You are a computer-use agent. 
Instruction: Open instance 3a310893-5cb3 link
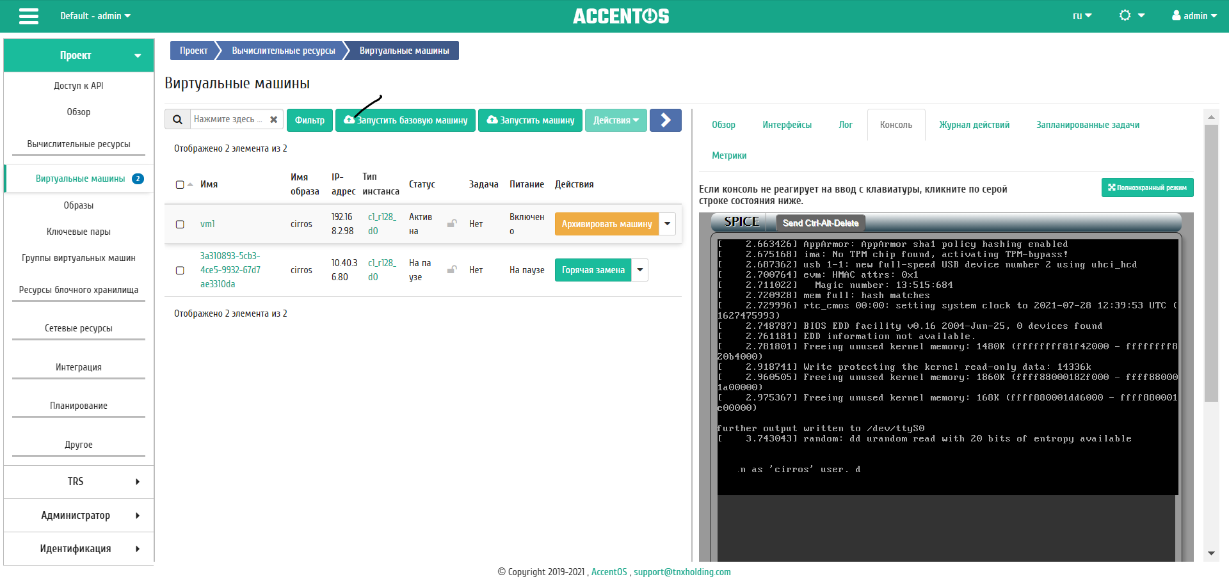coord(230,270)
